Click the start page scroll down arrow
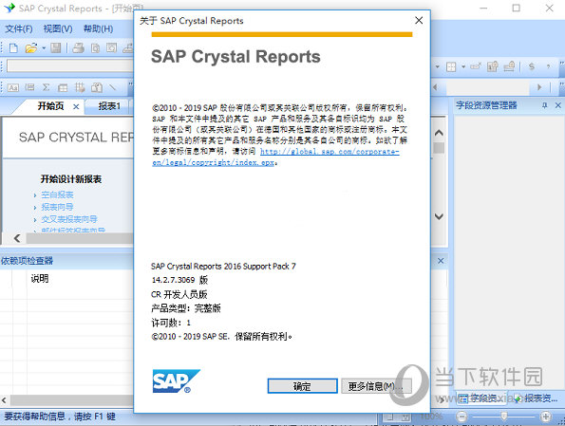565x426 pixels. click(439, 216)
